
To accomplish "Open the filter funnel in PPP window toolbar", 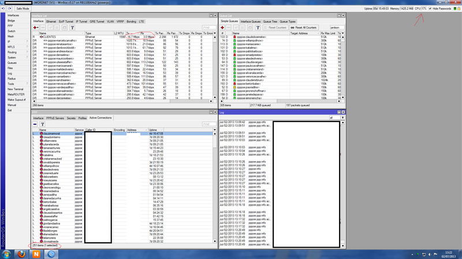I will pos(42,124).
